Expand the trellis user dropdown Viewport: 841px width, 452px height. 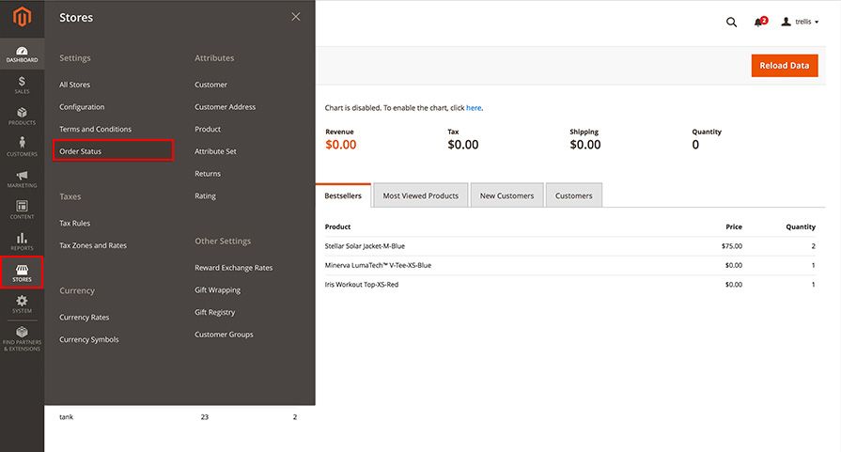[x=801, y=22]
